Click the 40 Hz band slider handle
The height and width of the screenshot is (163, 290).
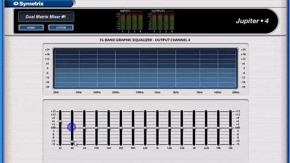(x=72, y=142)
